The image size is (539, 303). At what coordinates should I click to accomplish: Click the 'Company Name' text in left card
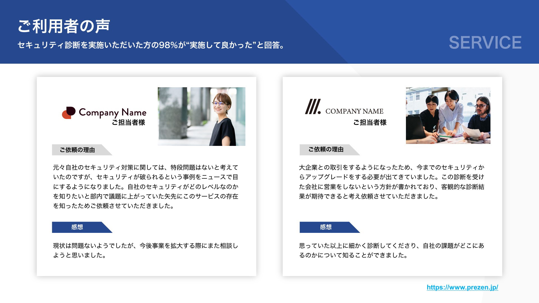click(x=113, y=113)
